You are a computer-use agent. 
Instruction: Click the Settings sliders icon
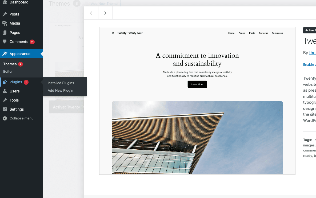pos(5,109)
